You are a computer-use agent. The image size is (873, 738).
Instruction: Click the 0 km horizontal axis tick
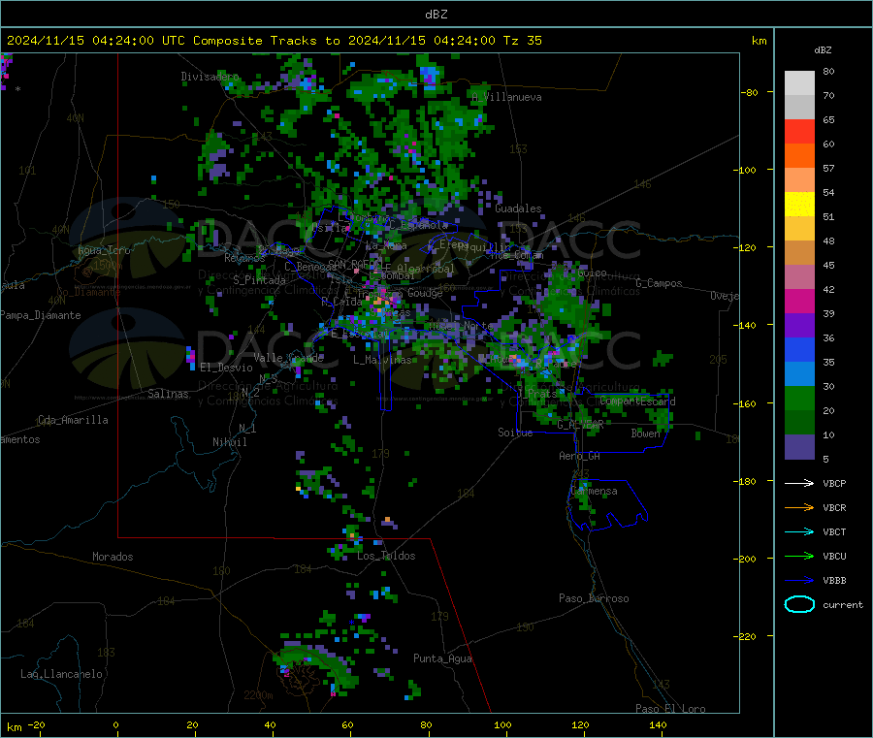(x=115, y=724)
